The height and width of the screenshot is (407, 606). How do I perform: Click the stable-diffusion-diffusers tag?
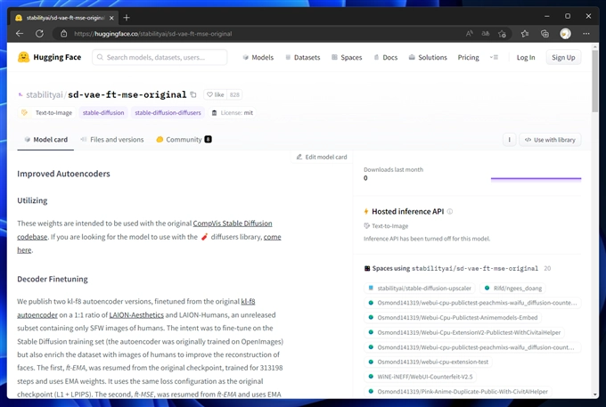tap(168, 113)
